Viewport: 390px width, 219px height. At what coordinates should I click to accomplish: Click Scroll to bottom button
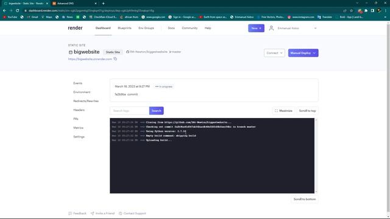(305, 199)
